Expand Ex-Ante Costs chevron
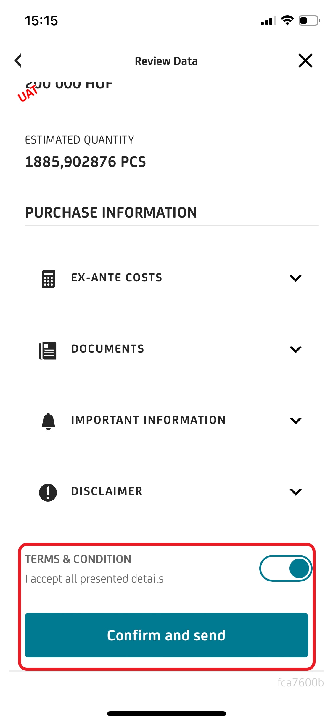The width and height of the screenshot is (333, 723). [x=295, y=278]
